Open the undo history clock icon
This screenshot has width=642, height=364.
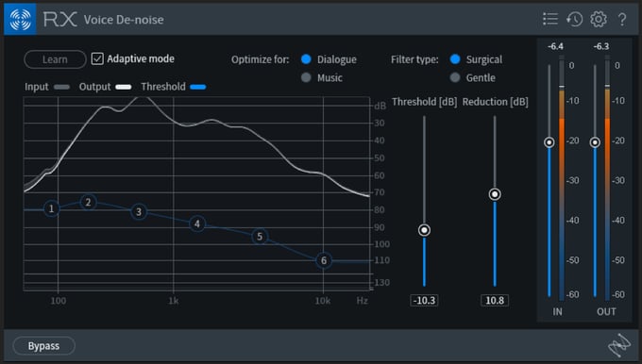pyautogui.click(x=574, y=19)
